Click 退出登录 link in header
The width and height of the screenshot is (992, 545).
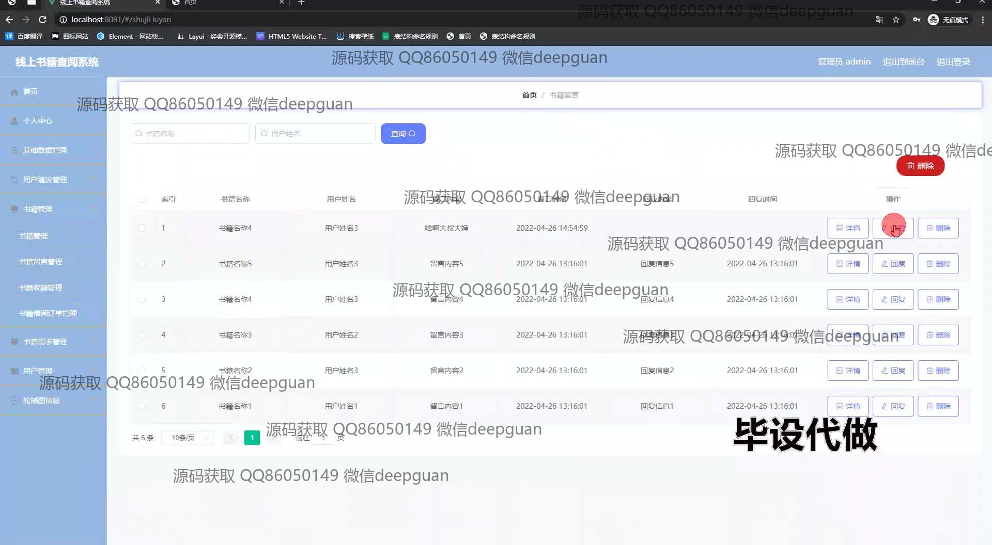(953, 62)
